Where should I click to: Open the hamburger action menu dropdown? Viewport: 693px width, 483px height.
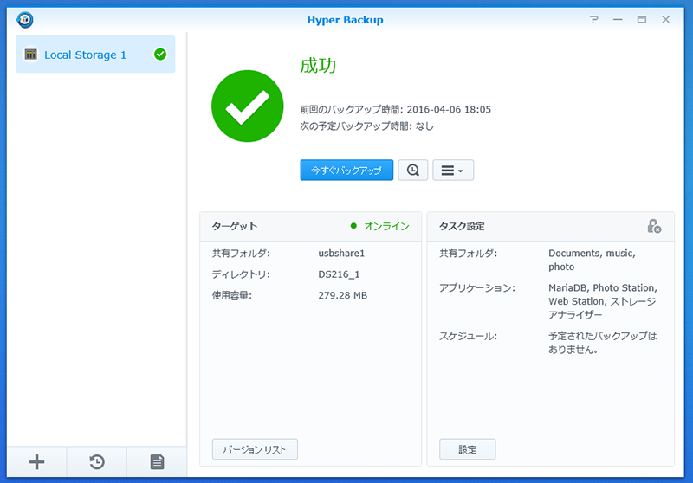(453, 170)
